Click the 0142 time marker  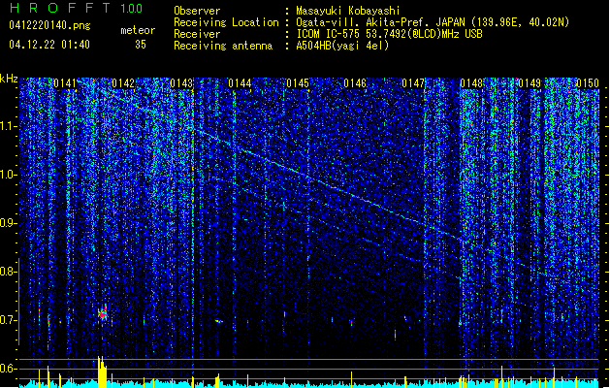pos(123,83)
